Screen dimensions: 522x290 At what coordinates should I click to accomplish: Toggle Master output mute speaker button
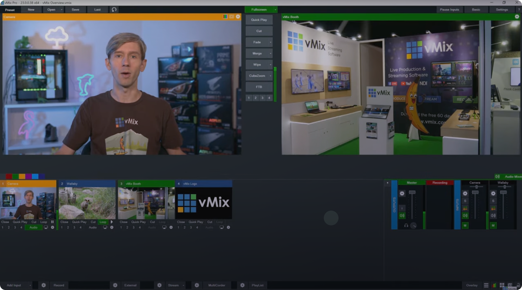[402, 216]
